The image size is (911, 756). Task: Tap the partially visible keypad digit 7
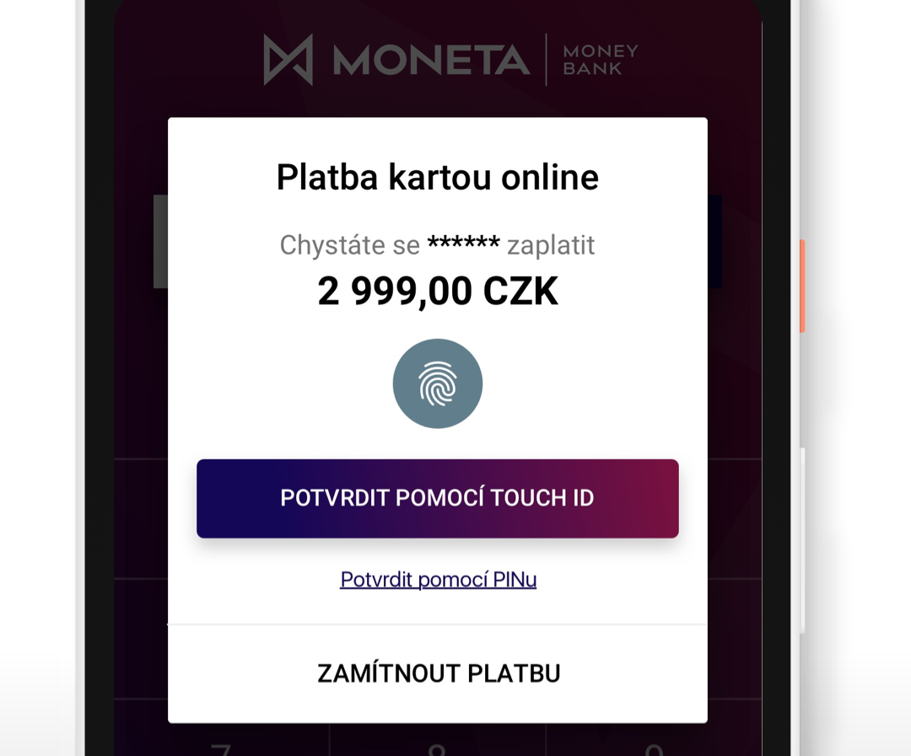tap(221, 749)
